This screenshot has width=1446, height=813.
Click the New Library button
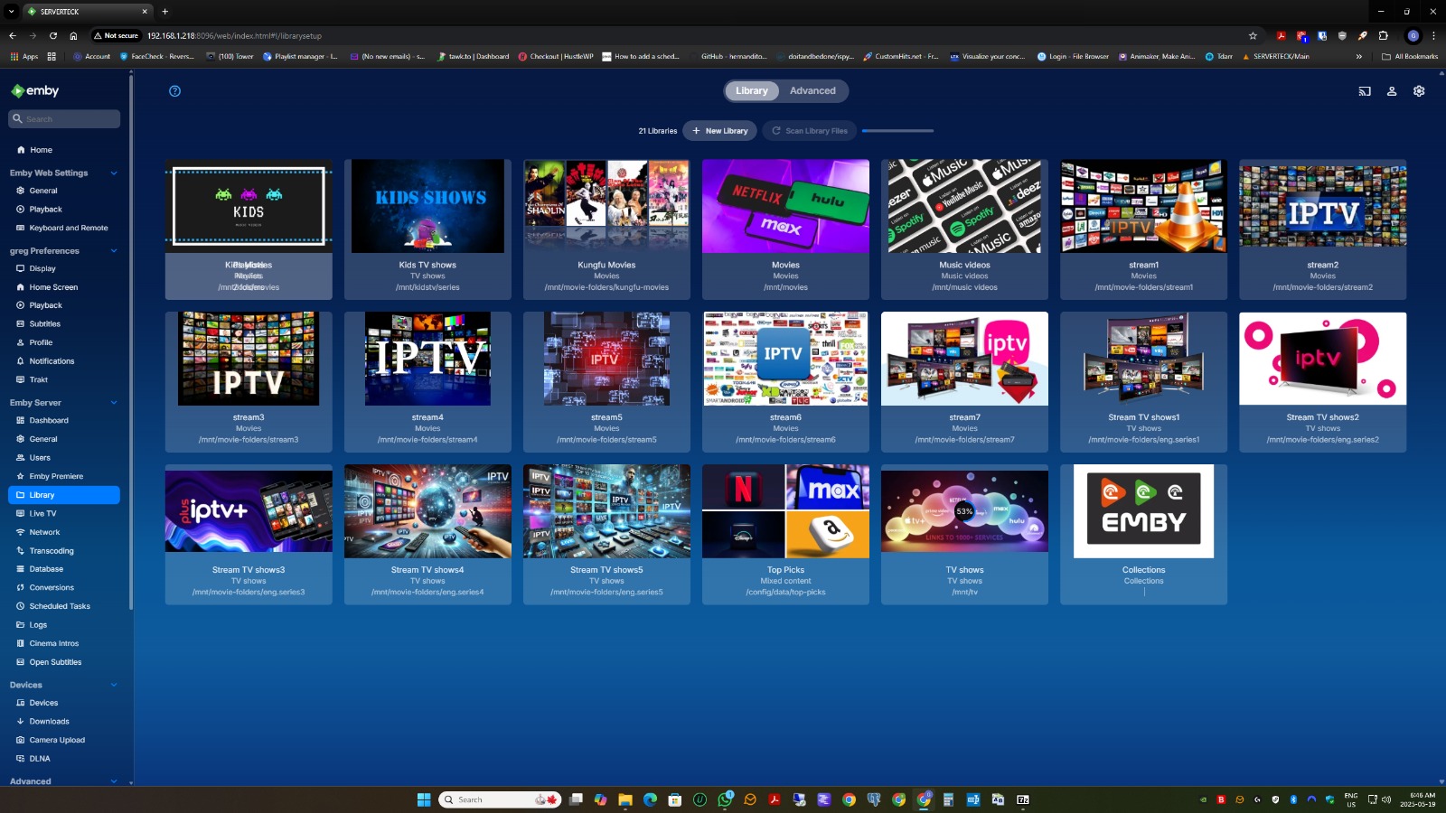719,131
